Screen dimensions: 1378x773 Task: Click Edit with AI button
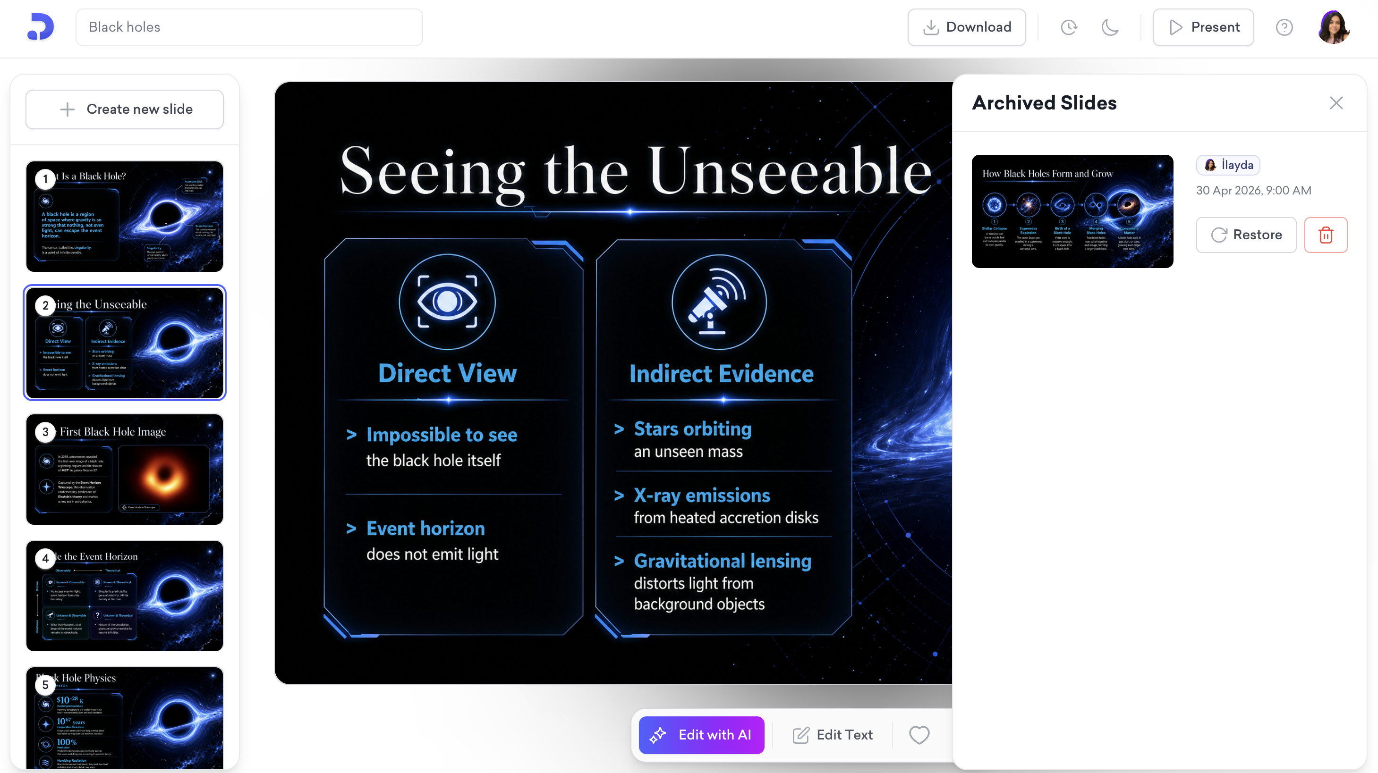coord(701,735)
